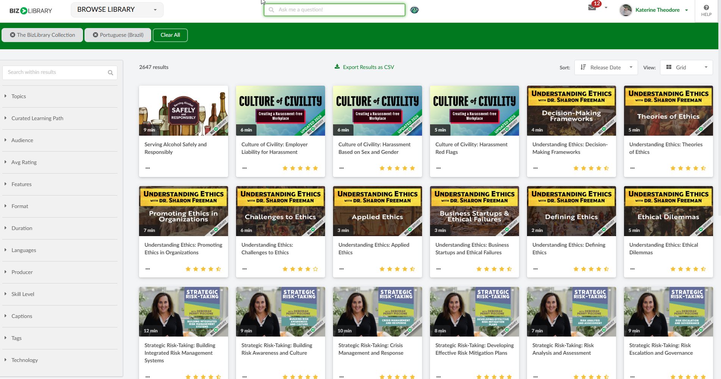
Task: Export Results as CSV
Action: [364, 67]
